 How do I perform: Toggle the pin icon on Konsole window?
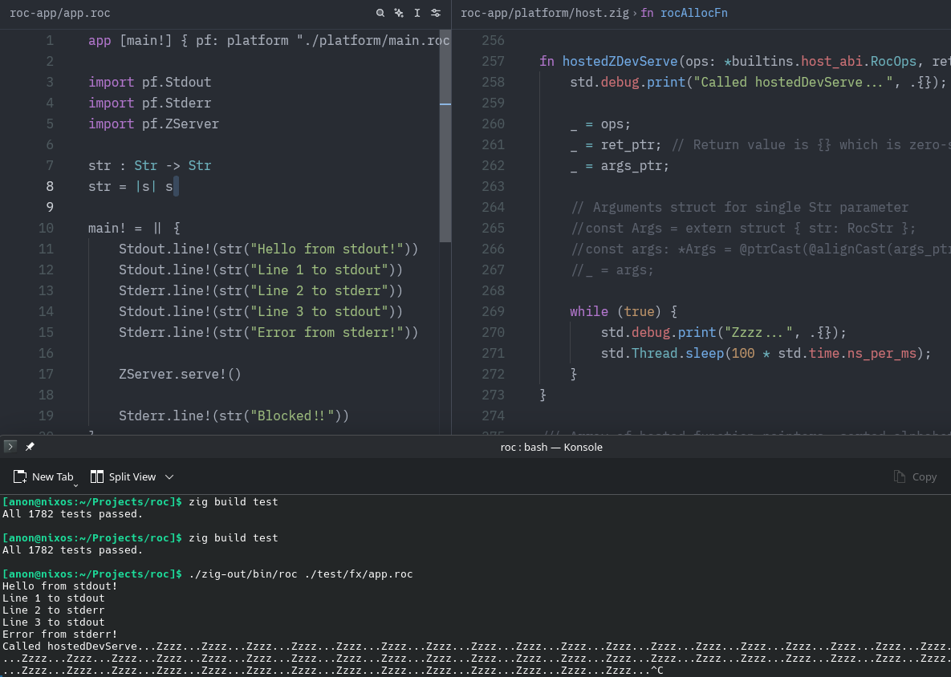(x=30, y=447)
